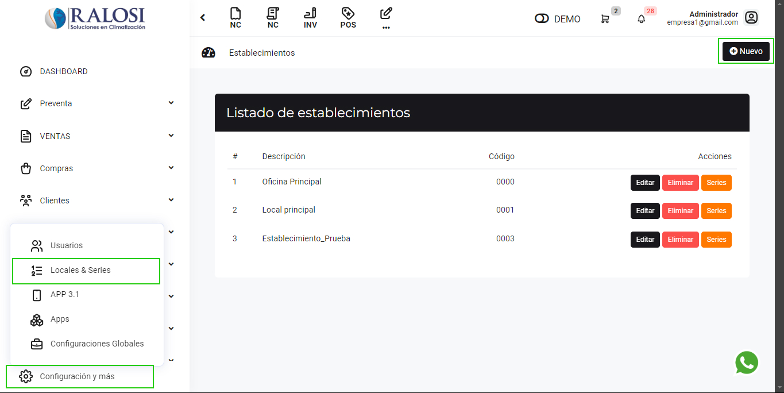Expand the Compras dropdown chevron

tap(171, 168)
